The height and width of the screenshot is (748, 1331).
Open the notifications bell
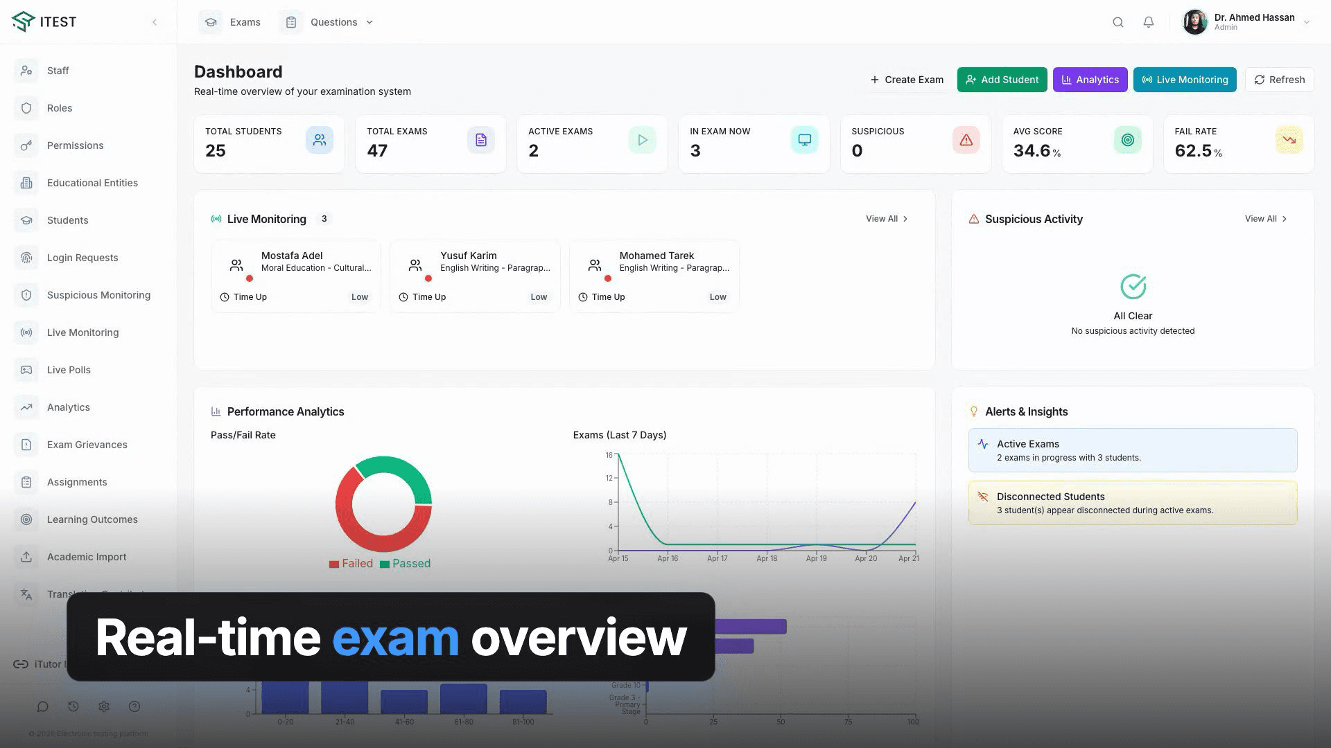[1149, 22]
